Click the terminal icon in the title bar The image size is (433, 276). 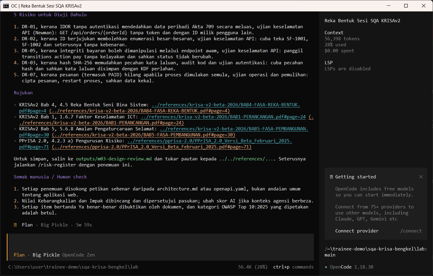pyautogui.click(x=6, y=6)
